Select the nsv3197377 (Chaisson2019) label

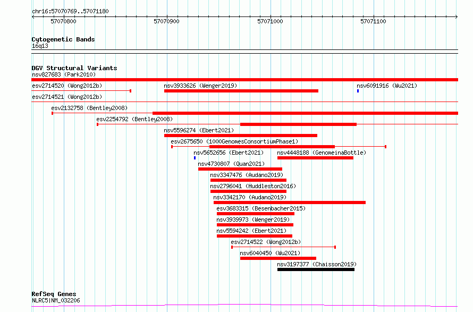[x=317, y=264]
